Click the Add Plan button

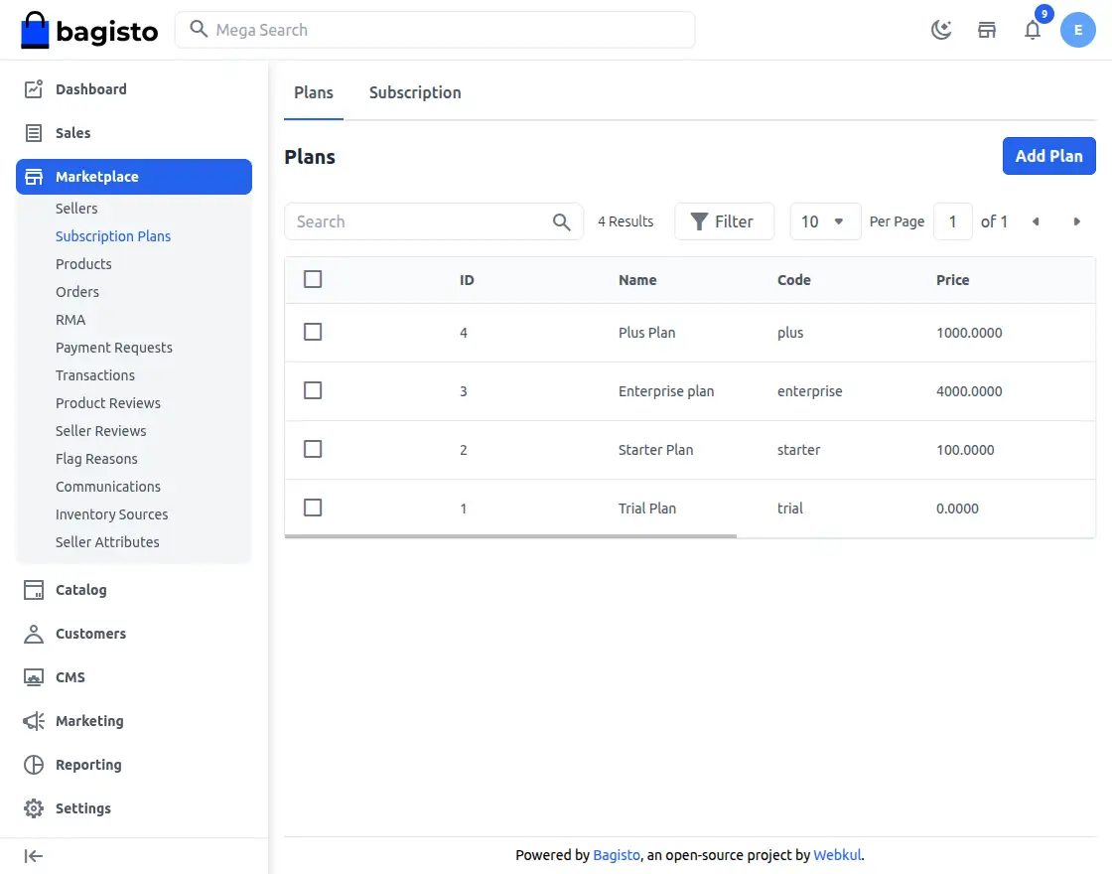pos(1048,156)
